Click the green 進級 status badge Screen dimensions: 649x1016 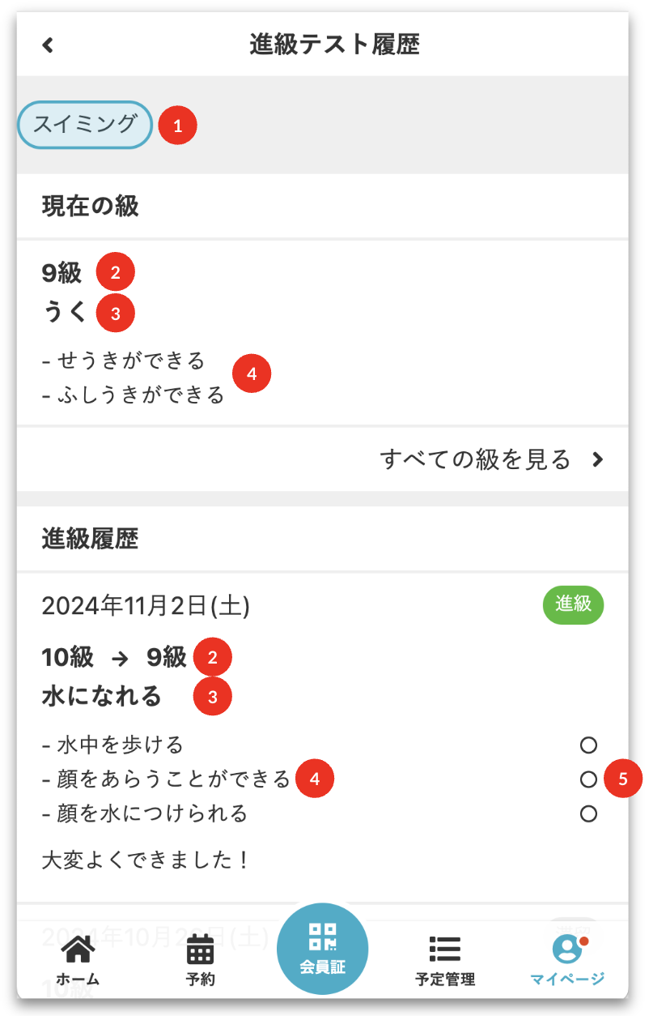(573, 604)
